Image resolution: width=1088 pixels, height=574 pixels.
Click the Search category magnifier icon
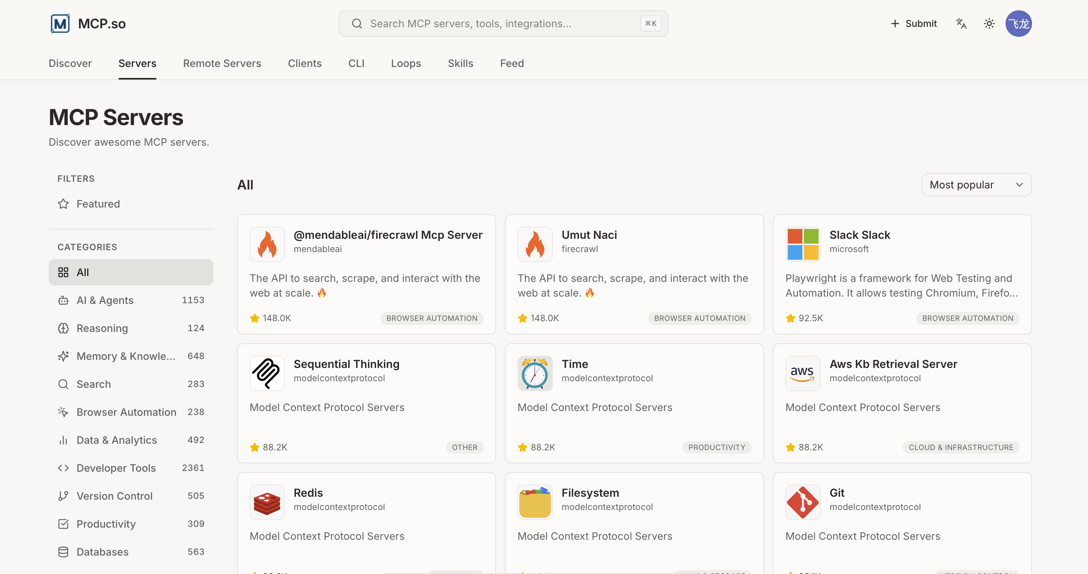tap(63, 384)
